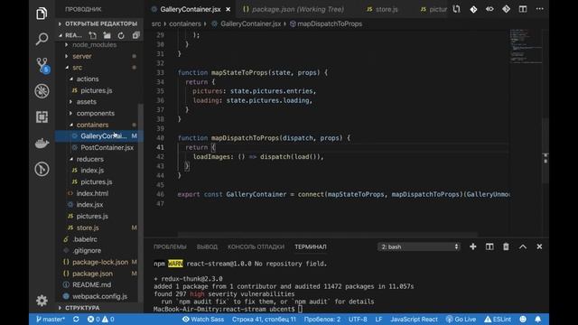
Task: Create new file in explorer toolbar
Action: pyautogui.click(x=92, y=35)
